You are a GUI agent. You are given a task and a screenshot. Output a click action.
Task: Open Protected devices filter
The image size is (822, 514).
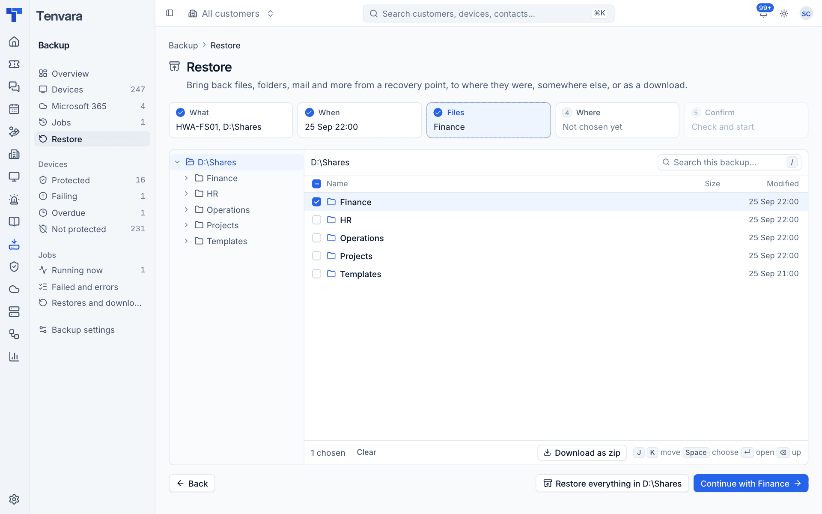[92, 180]
